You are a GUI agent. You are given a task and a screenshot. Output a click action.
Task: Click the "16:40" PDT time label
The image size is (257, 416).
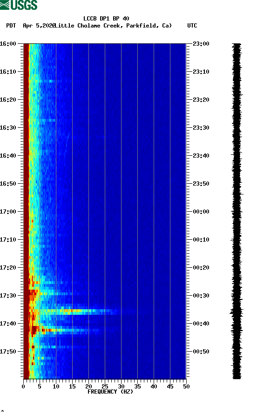click(8, 156)
